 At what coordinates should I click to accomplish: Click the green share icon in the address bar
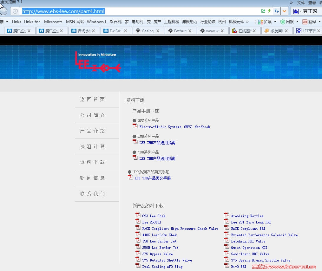click(x=263, y=11)
